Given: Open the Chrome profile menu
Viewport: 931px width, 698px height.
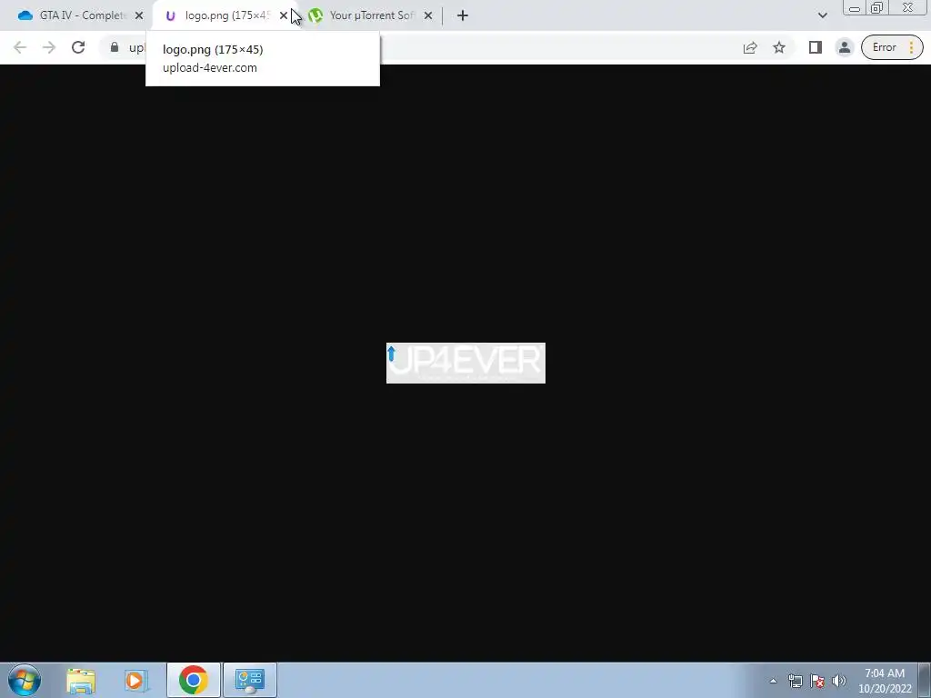Looking at the screenshot, I should (845, 47).
